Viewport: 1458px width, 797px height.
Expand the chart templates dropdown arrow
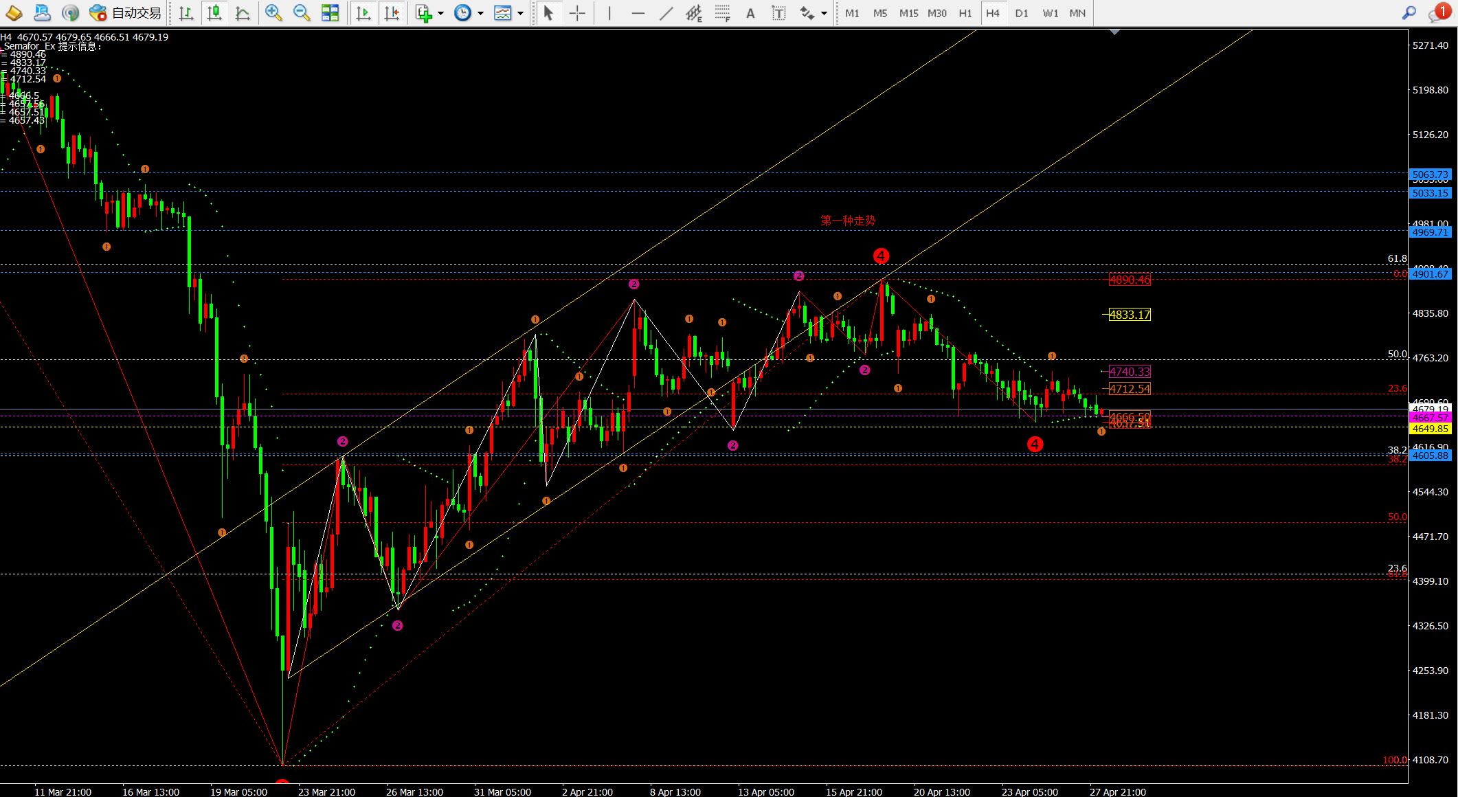tap(520, 13)
